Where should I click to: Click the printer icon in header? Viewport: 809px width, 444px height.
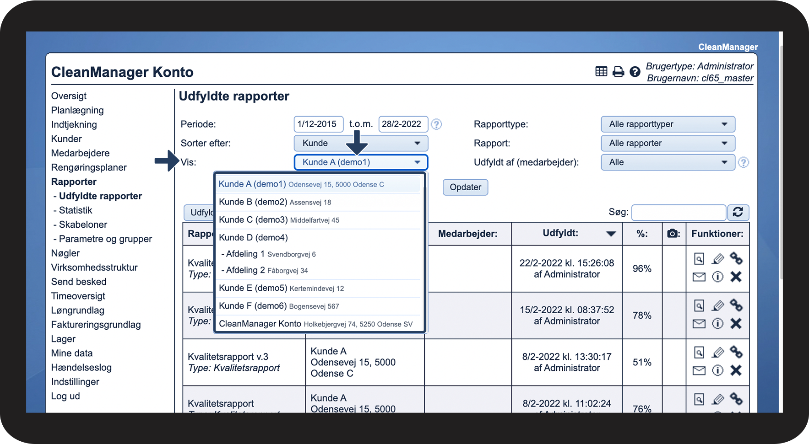click(x=618, y=71)
